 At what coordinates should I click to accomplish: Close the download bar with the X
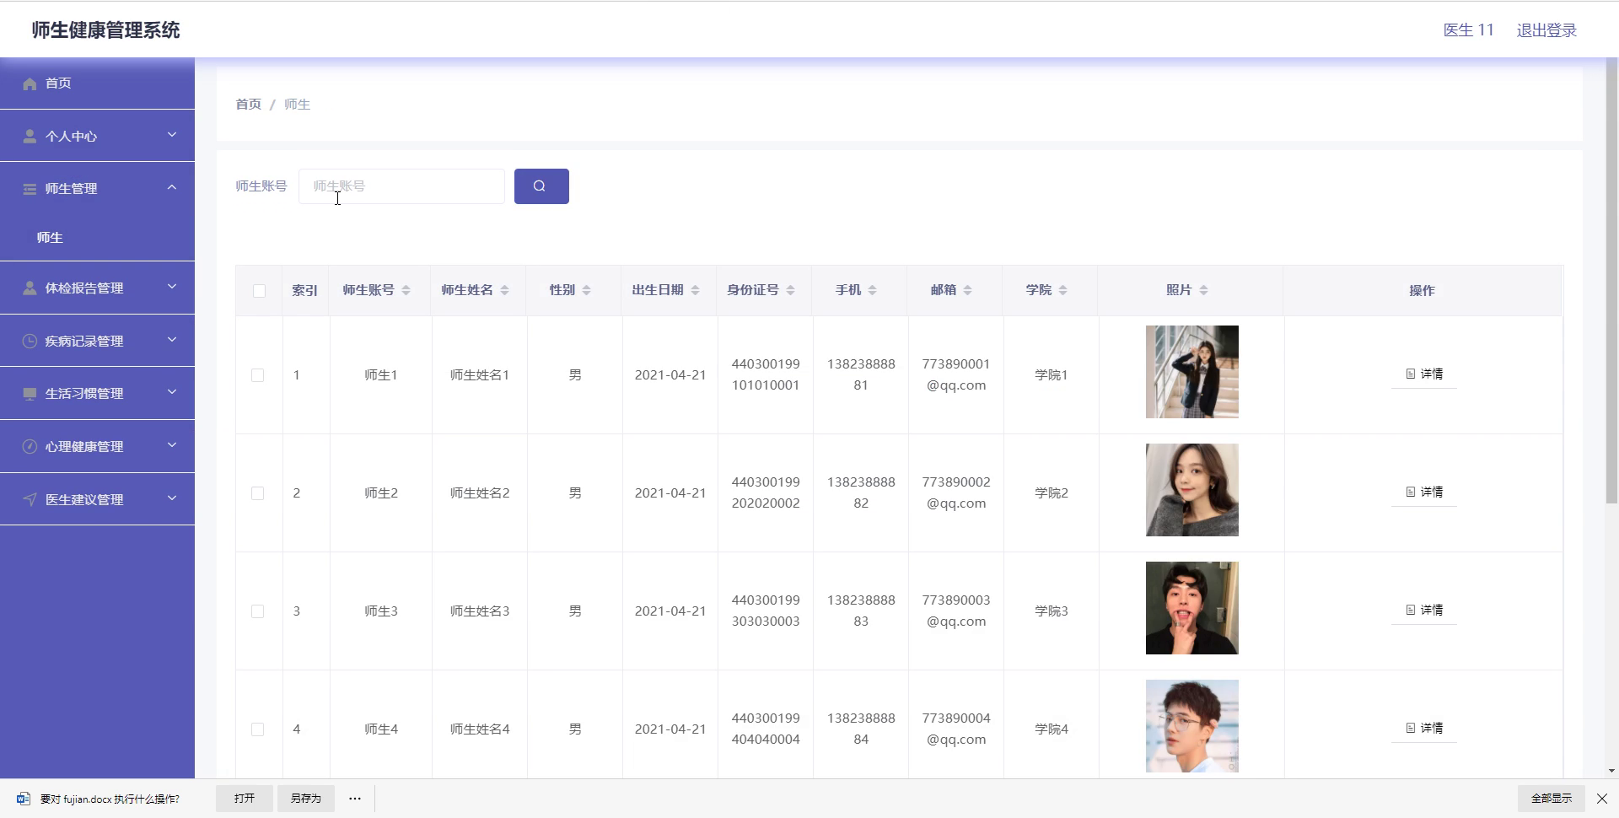(x=1602, y=799)
